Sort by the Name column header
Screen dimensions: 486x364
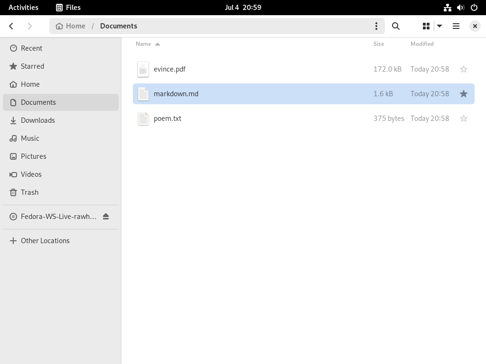point(148,44)
